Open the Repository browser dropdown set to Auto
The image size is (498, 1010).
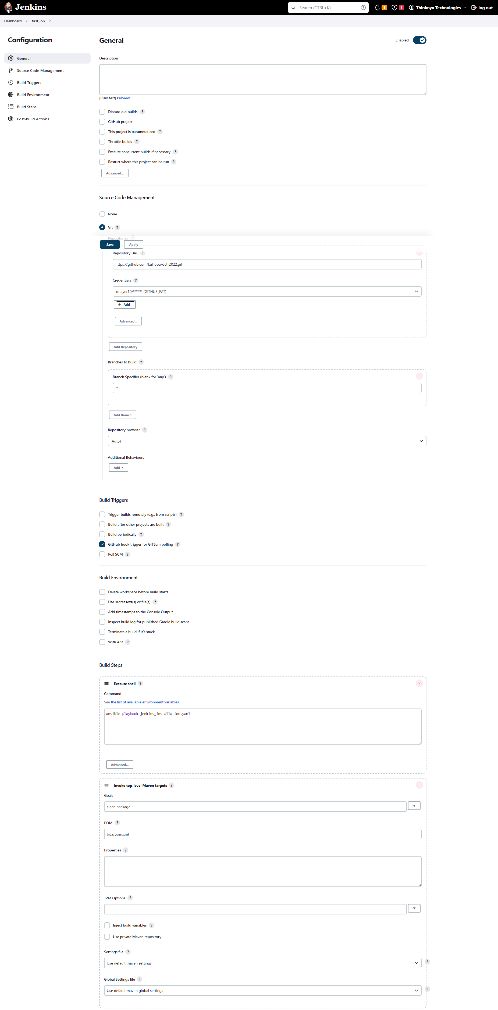click(267, 441)
